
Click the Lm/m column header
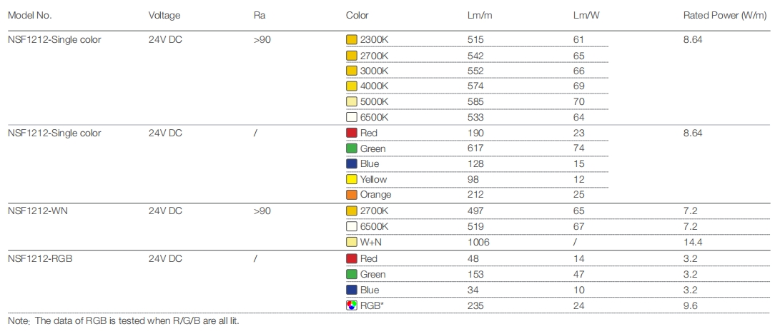pyautogui.click(x=478, y=15)
